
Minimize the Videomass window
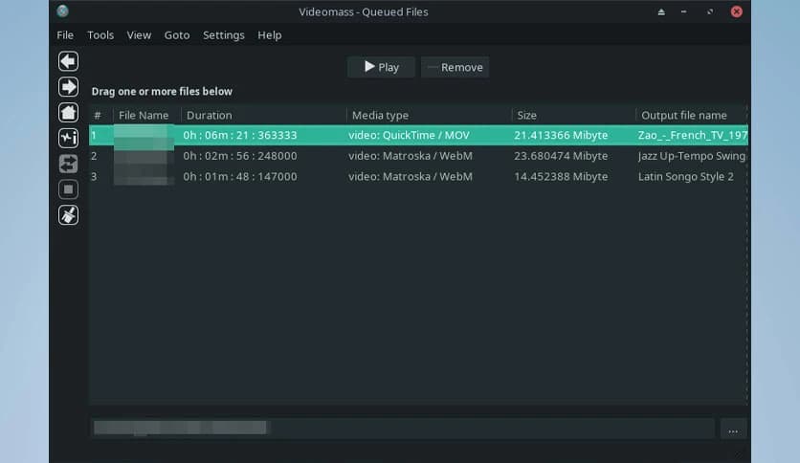[683, 11]
